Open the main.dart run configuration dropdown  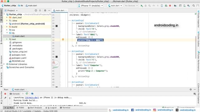point(115,6)
